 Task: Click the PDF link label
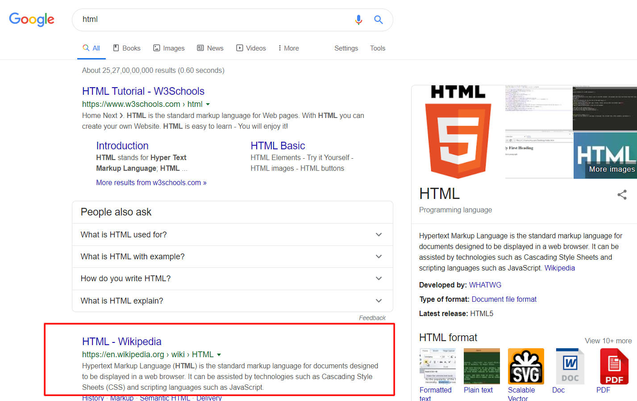[x=603, y=390]
